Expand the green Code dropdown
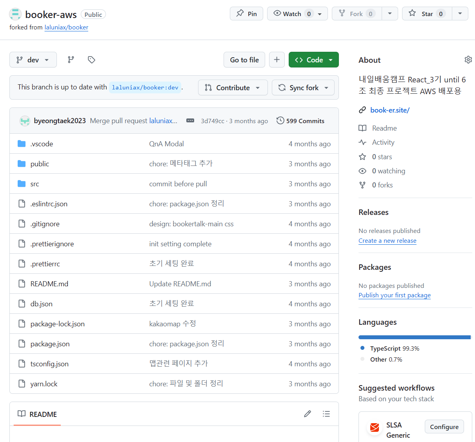 [313, 60]
